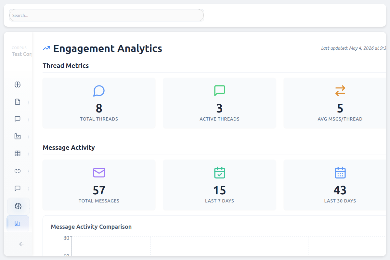The width and height of the screenshot is (390, 260).
Task: Click the TOTAL THREADS label
Action: coord(99,119)
